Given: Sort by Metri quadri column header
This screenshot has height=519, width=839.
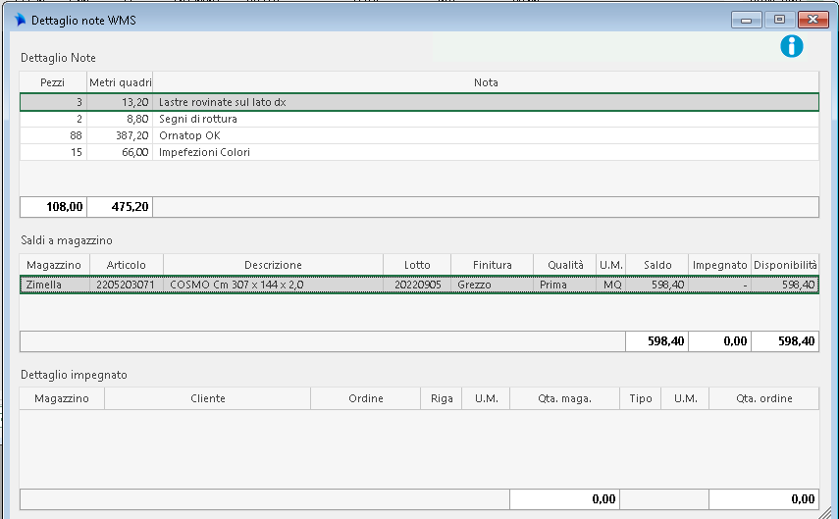Looking at the screenshot, I should click(120, 82).
